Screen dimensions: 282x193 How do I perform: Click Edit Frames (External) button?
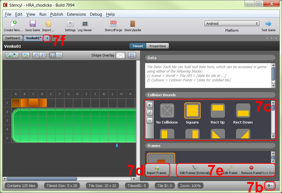coord(195,170)
